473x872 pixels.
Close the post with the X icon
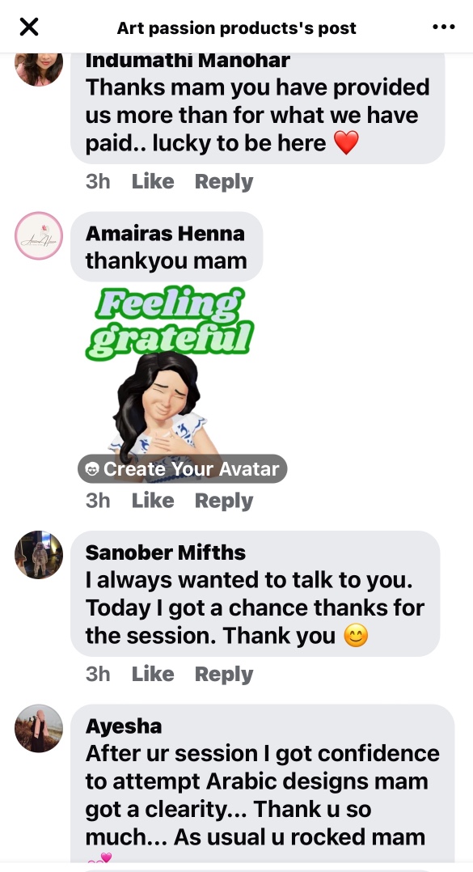click(x=29, y=27)
